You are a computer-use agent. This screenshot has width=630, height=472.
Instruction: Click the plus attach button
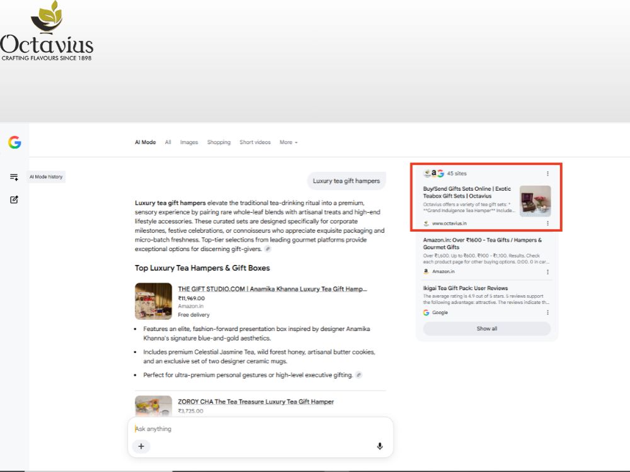click(x=141, y=446)
